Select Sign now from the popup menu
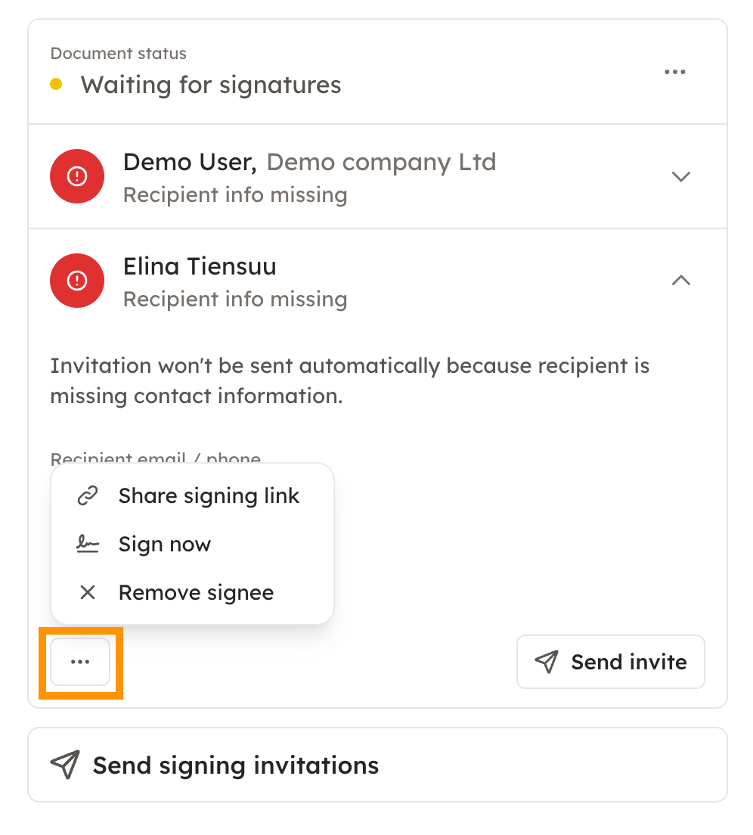 (165, 545)
